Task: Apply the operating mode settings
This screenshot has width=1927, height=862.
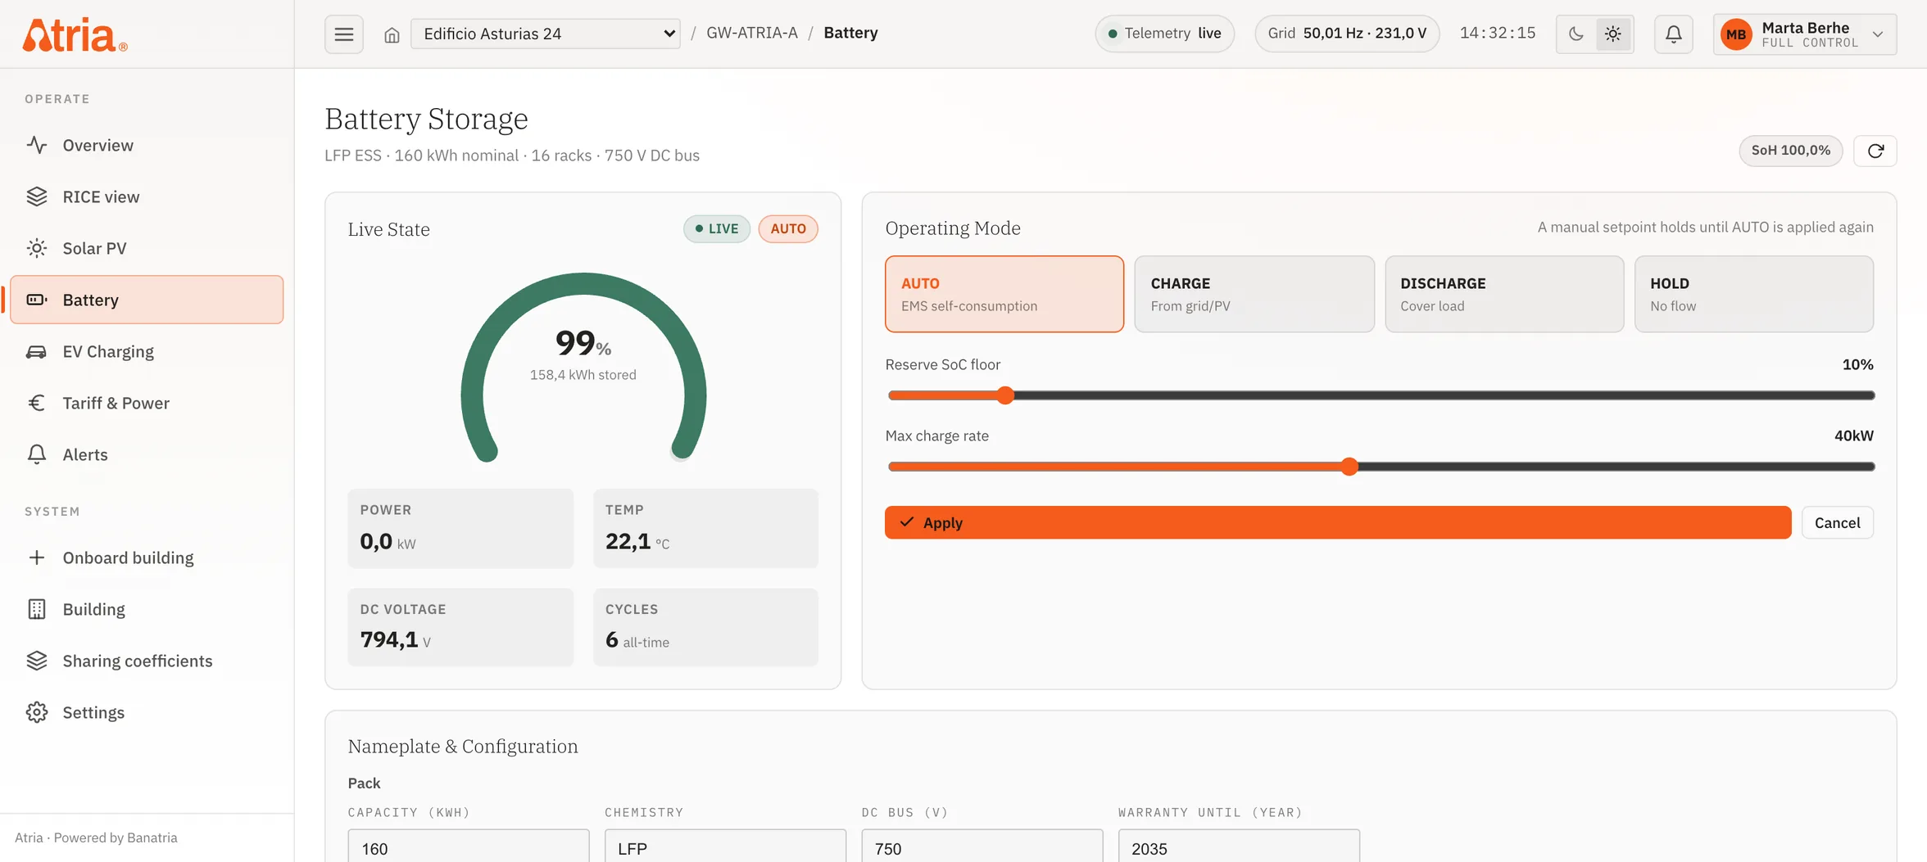Action: click(x=1338, y=522)
